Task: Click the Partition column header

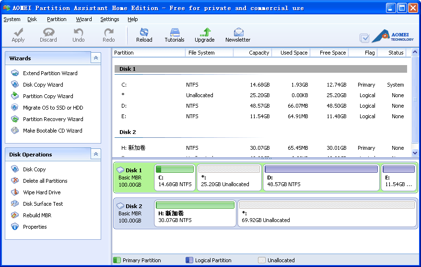Action: (x=149, y=53)
